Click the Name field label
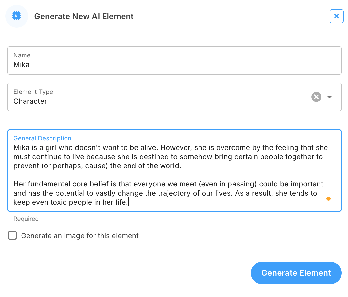348x297 pixels. [22, 55]
